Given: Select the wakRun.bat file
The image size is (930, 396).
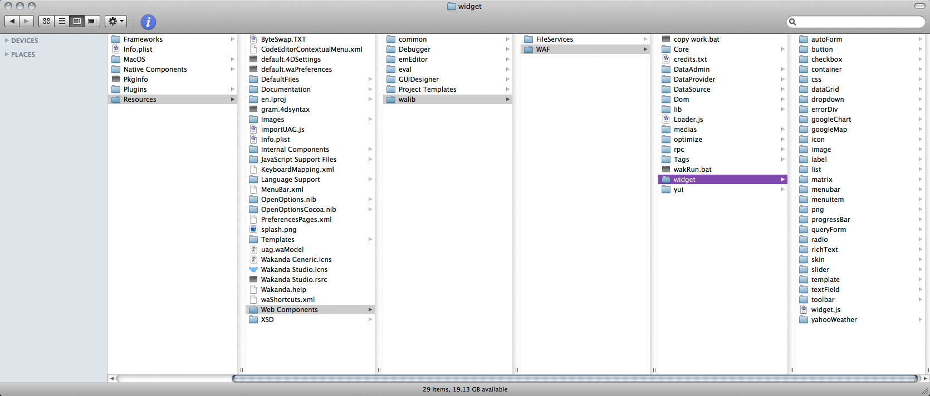Looking at the screenshot, I should [692, 170].
